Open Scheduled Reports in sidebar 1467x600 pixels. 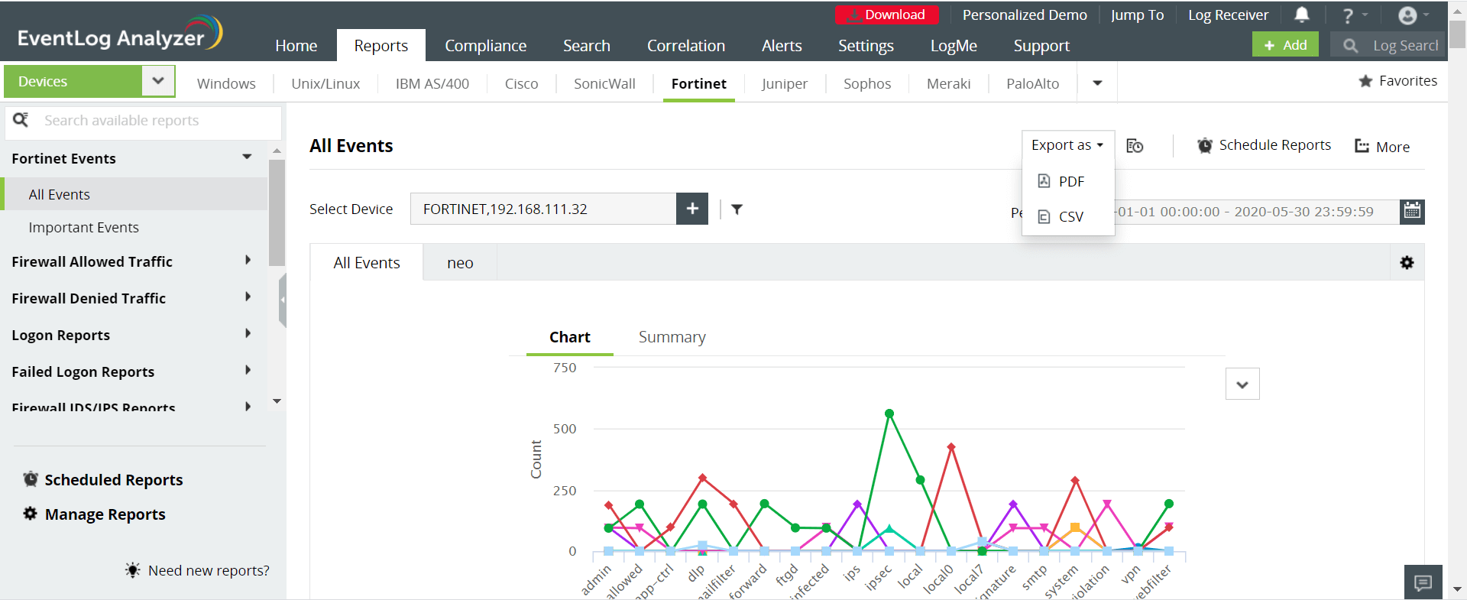pyautogui.click(x=103, y=479)
